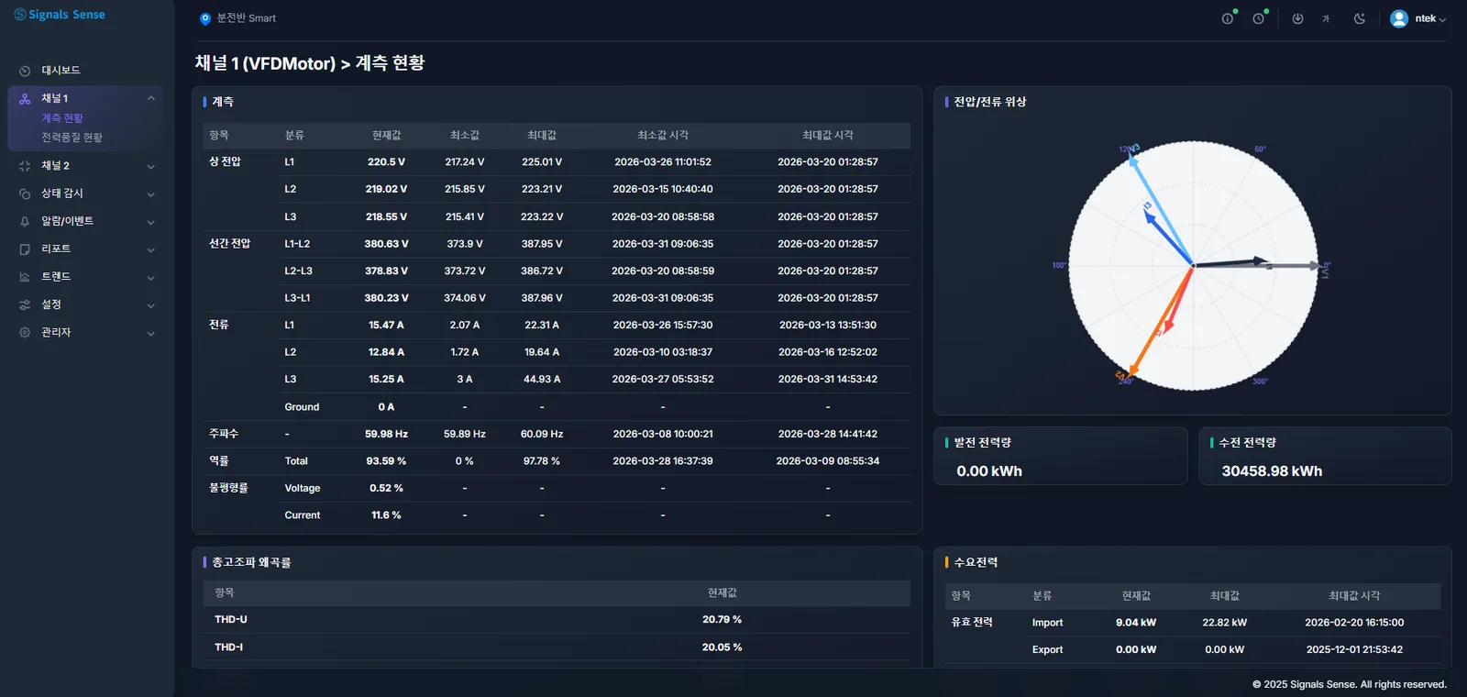Click the download icon in top bar
This screenshot has width=1467, height=697.
[x=1297, y=18]
